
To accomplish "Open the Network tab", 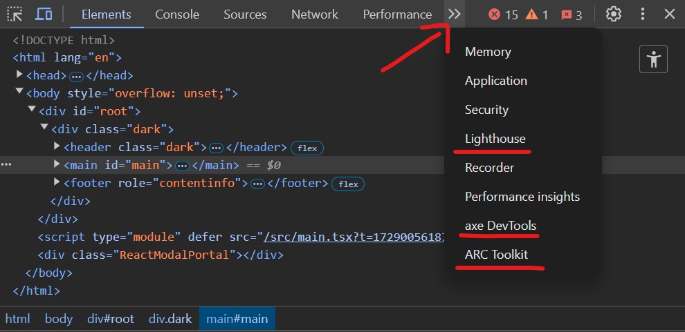I will (315, 14).
